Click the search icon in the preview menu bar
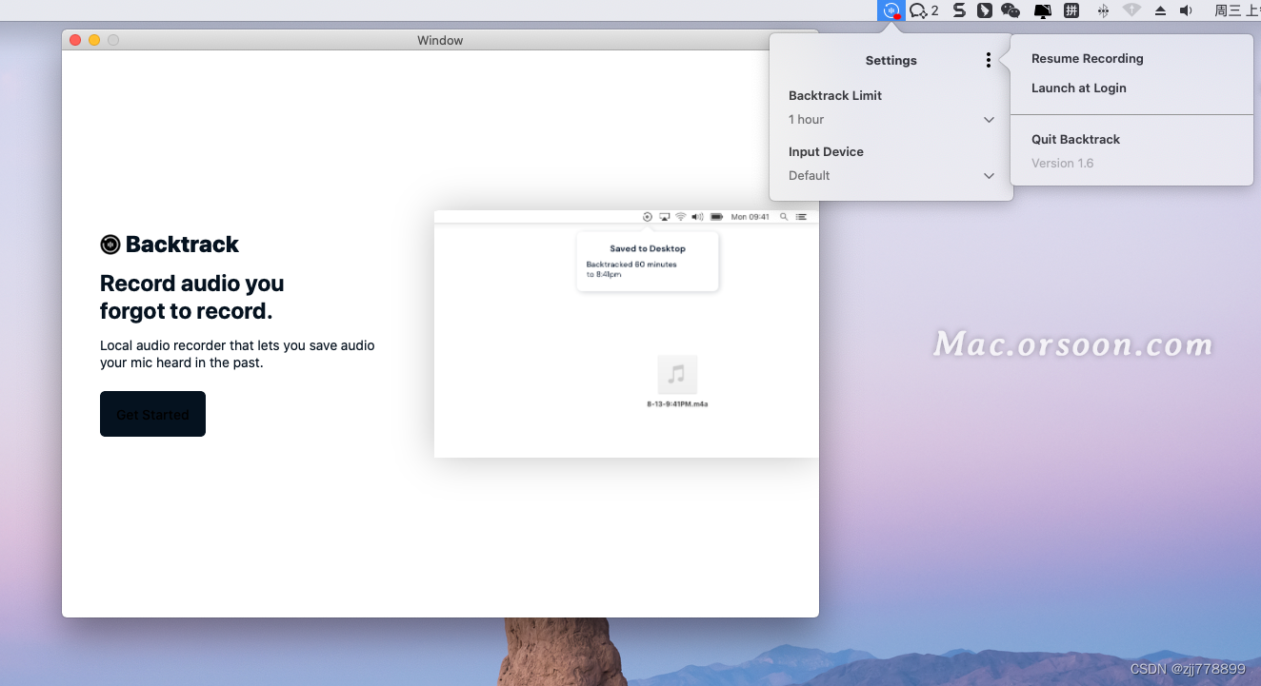Image resolution: width=1261 pixels, height=686 pixels. point(783,216)
